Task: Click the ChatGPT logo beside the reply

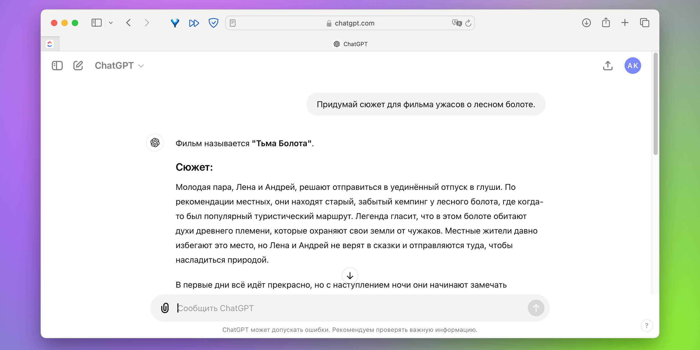Action: coord(155,143)
